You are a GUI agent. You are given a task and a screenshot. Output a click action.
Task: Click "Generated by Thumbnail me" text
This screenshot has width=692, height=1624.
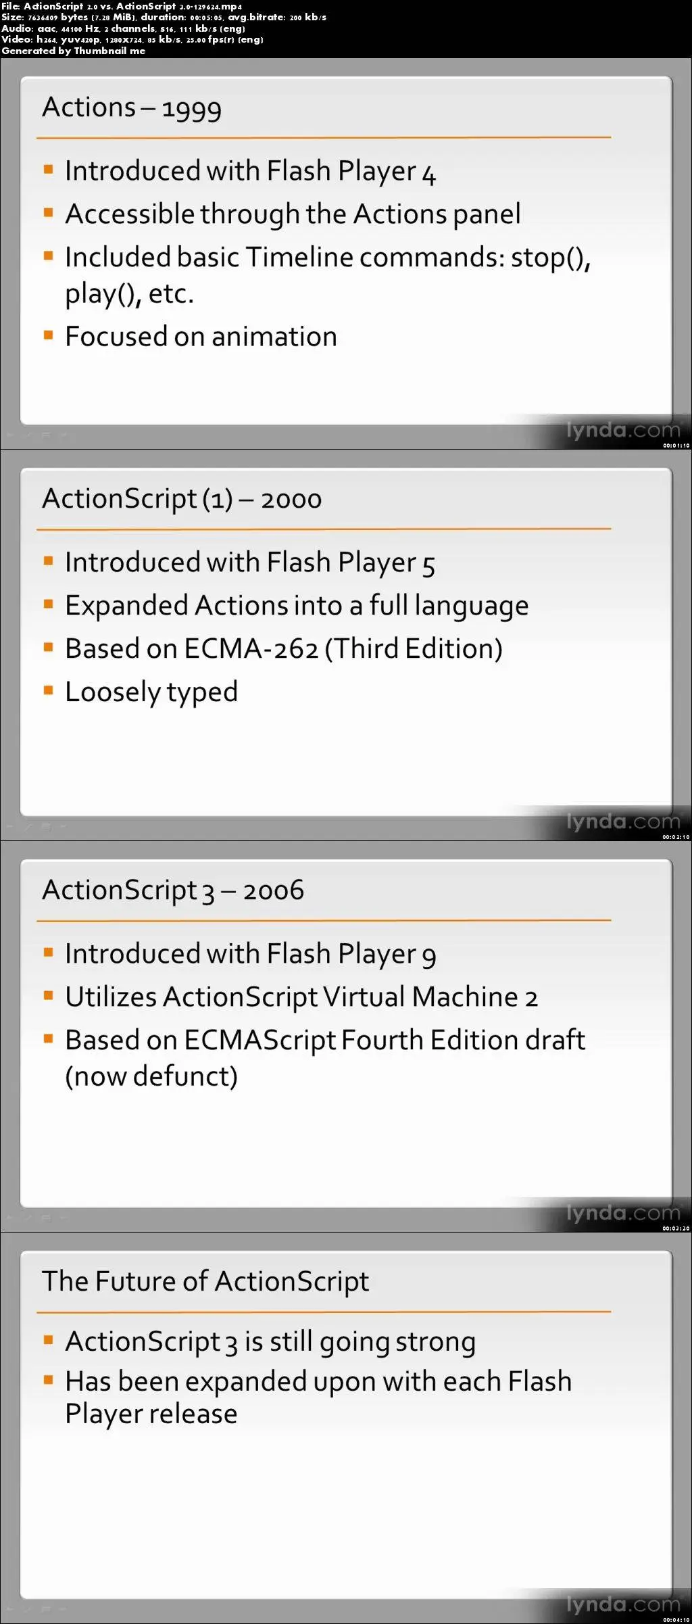coord(73,51)
